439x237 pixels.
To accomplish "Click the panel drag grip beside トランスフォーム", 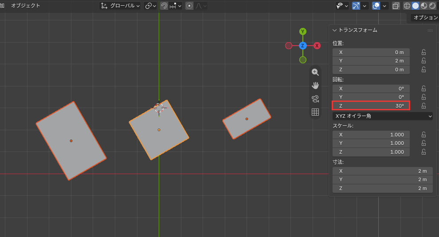I will coord(430,30).
